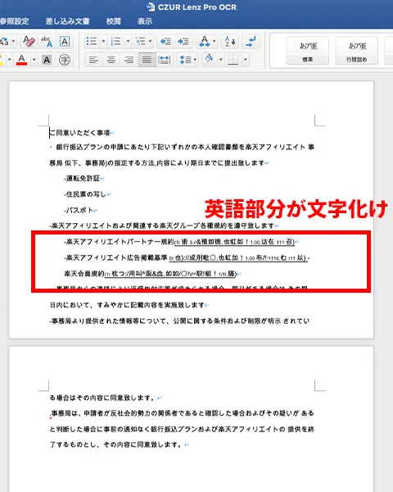Open the Asian layout dropdown arrow
393x492 pixels.
point(215,41)
